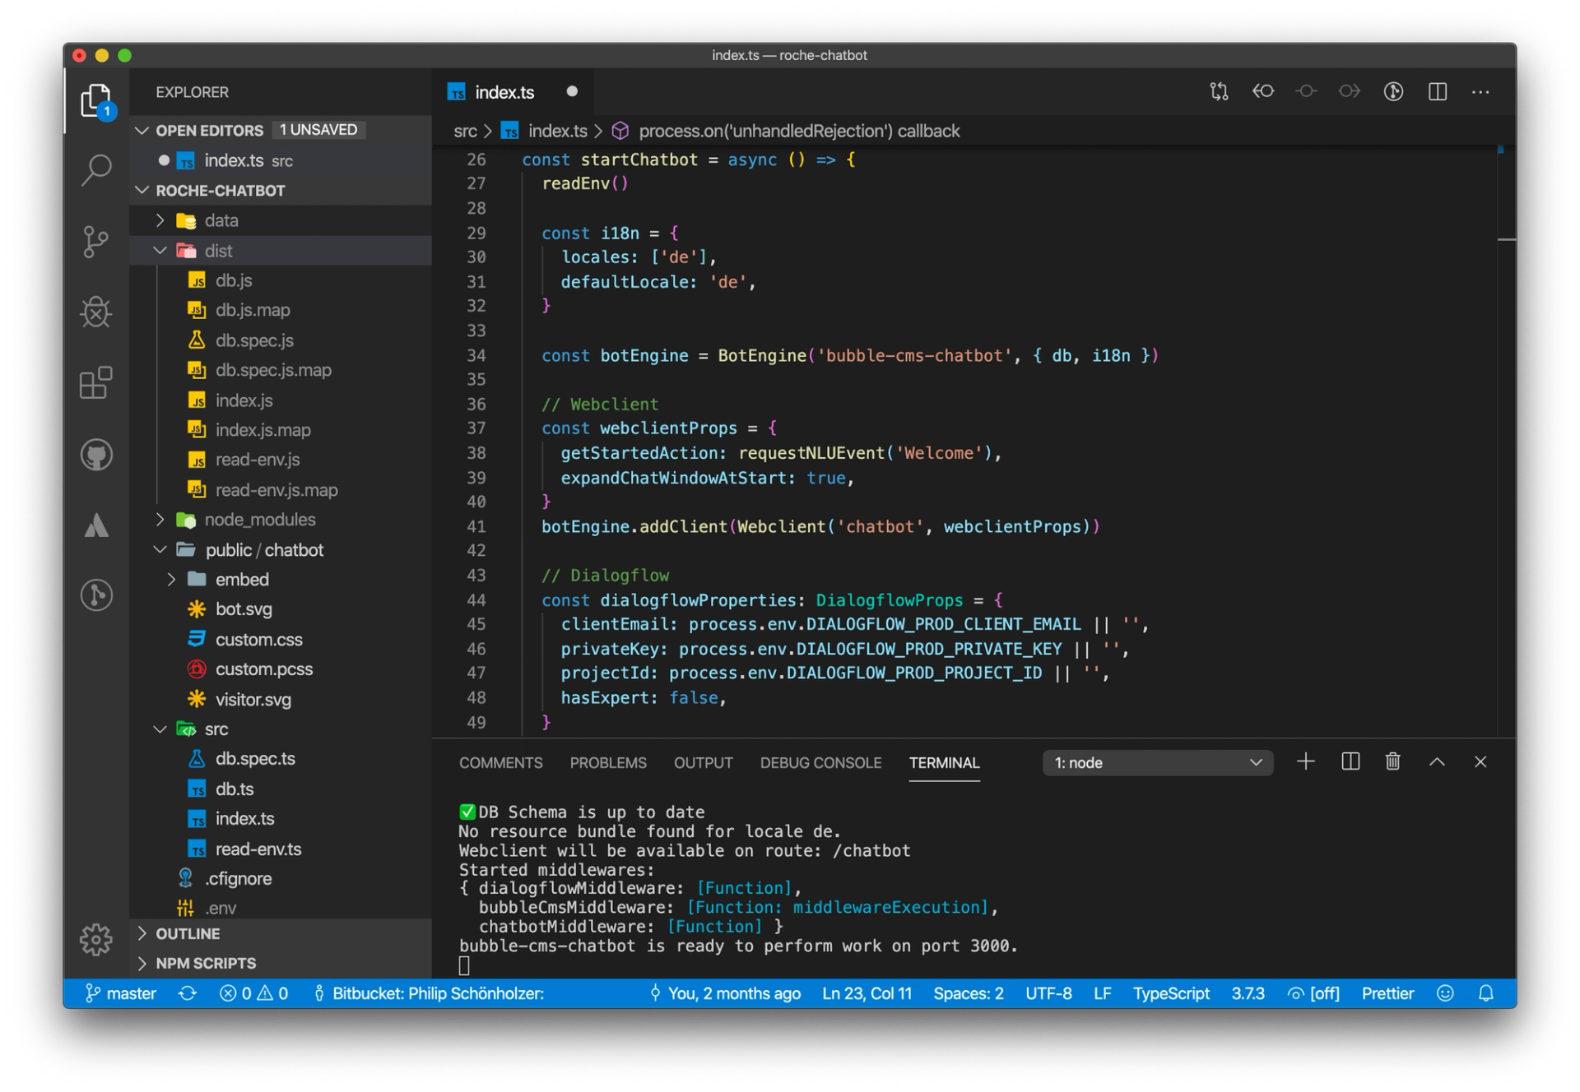Split the terminal panel
This screenshot has height=1092, width=1580.
click(x=1350, y=762)
